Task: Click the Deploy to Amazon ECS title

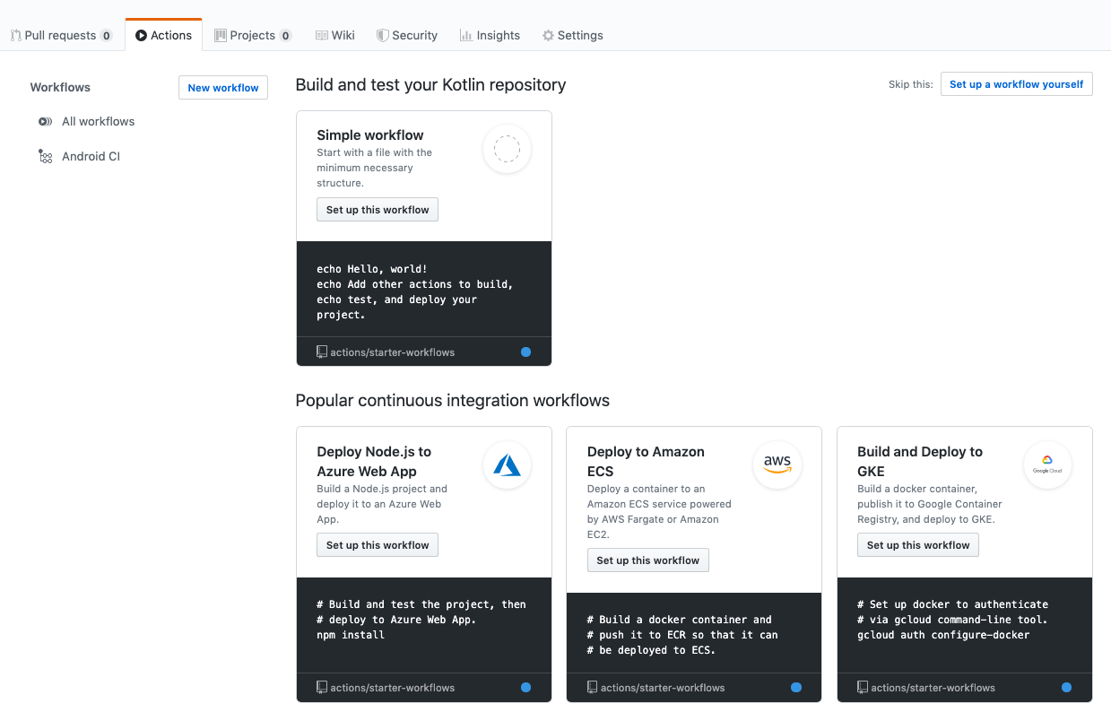Action: pos(646,461)
